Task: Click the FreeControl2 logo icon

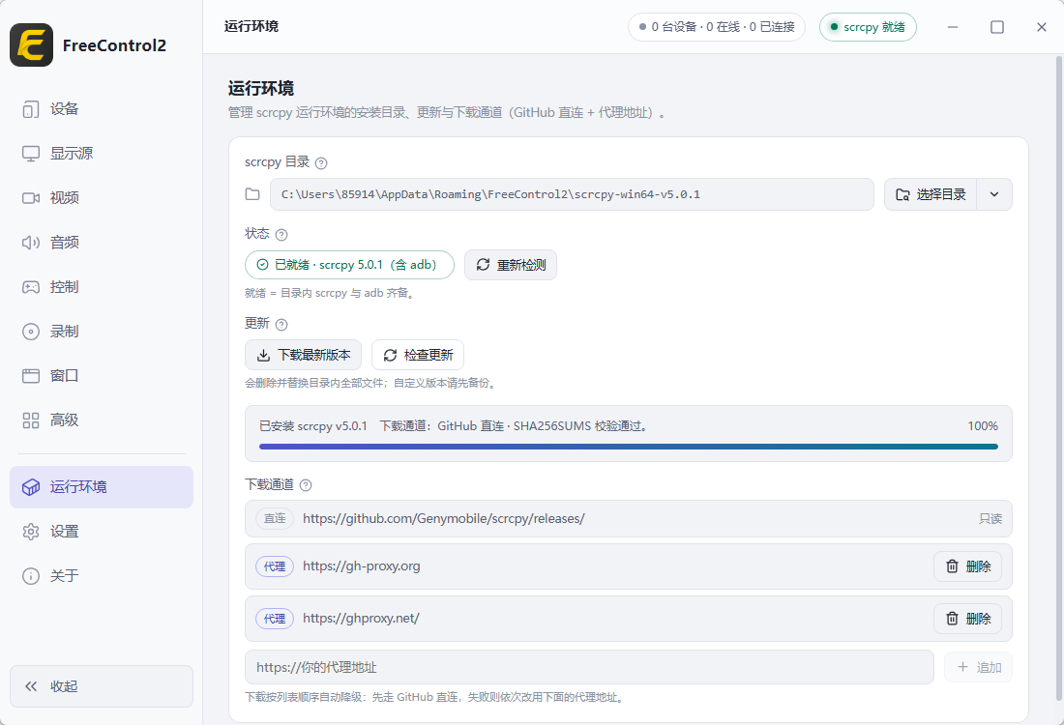Action: click(x=31, y=44)
